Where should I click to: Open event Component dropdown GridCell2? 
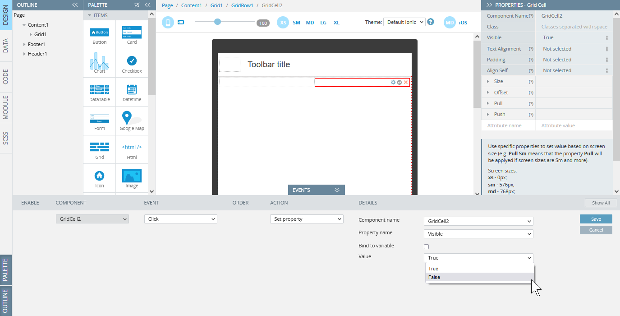(92, 219)
